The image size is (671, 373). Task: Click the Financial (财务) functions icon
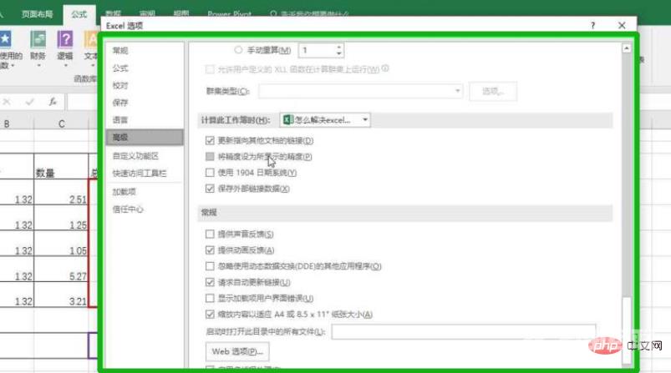coord(38,40)
